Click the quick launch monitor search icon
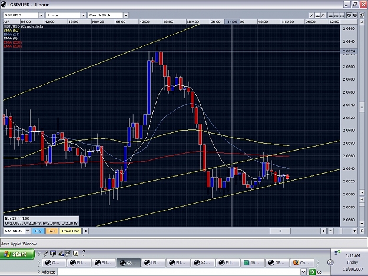 (53, 254)
